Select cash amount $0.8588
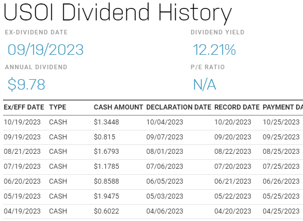 click(x=106, y=181)
